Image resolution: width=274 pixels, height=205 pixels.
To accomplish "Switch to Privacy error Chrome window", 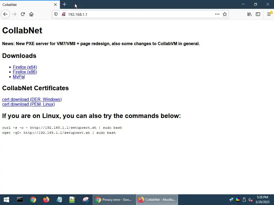I will (x=114, y=200).
